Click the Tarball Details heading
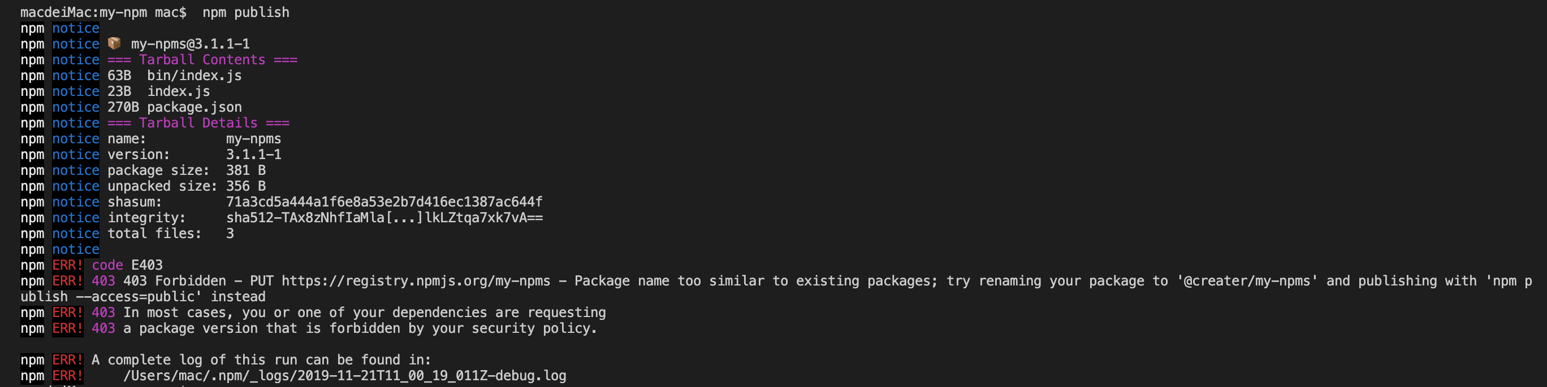Screen dimensions: 1547x387 point(198,123)
